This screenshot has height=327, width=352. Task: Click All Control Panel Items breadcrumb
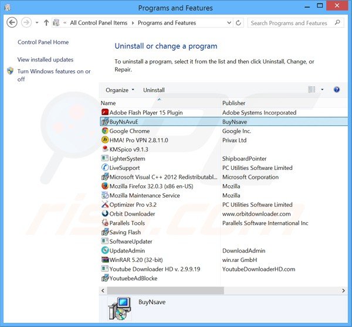(99, 23)
